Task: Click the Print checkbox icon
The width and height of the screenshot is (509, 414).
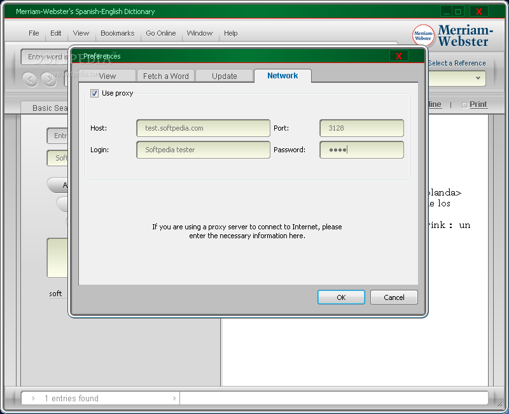Action: click(464, 104)
